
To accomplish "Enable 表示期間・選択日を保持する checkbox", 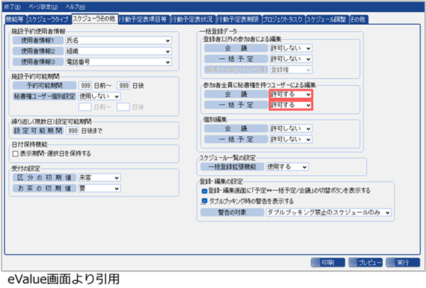I will [x=16, y=155].
